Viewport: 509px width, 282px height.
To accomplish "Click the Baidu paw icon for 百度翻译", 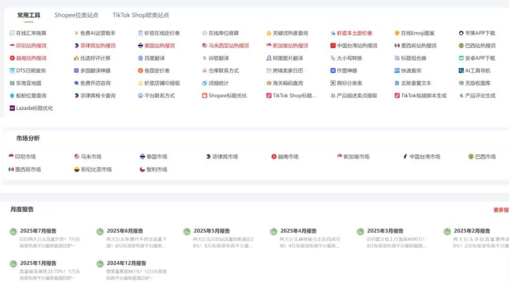I will tap(140, 58).
